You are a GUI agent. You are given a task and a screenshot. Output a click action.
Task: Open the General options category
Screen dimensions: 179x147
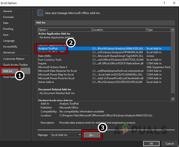[7, 11]
